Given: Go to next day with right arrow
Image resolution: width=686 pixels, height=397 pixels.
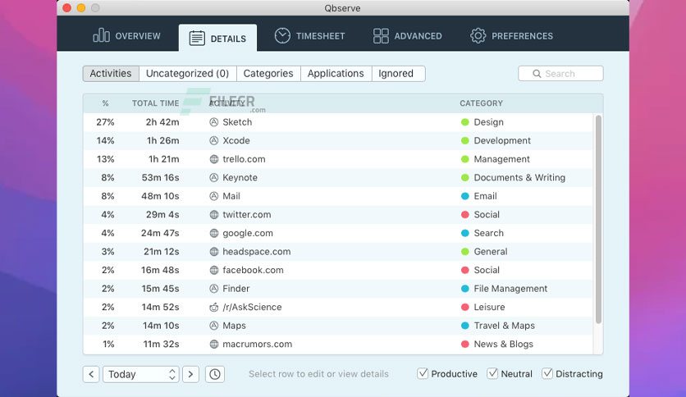Looking at the screenshot, I should pos(190,374).
